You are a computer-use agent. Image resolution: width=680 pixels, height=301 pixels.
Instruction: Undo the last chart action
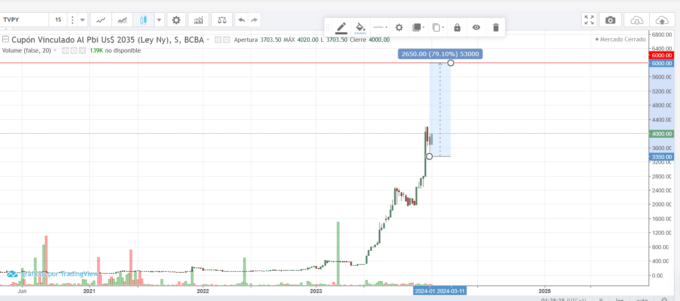tap(241, 20)
